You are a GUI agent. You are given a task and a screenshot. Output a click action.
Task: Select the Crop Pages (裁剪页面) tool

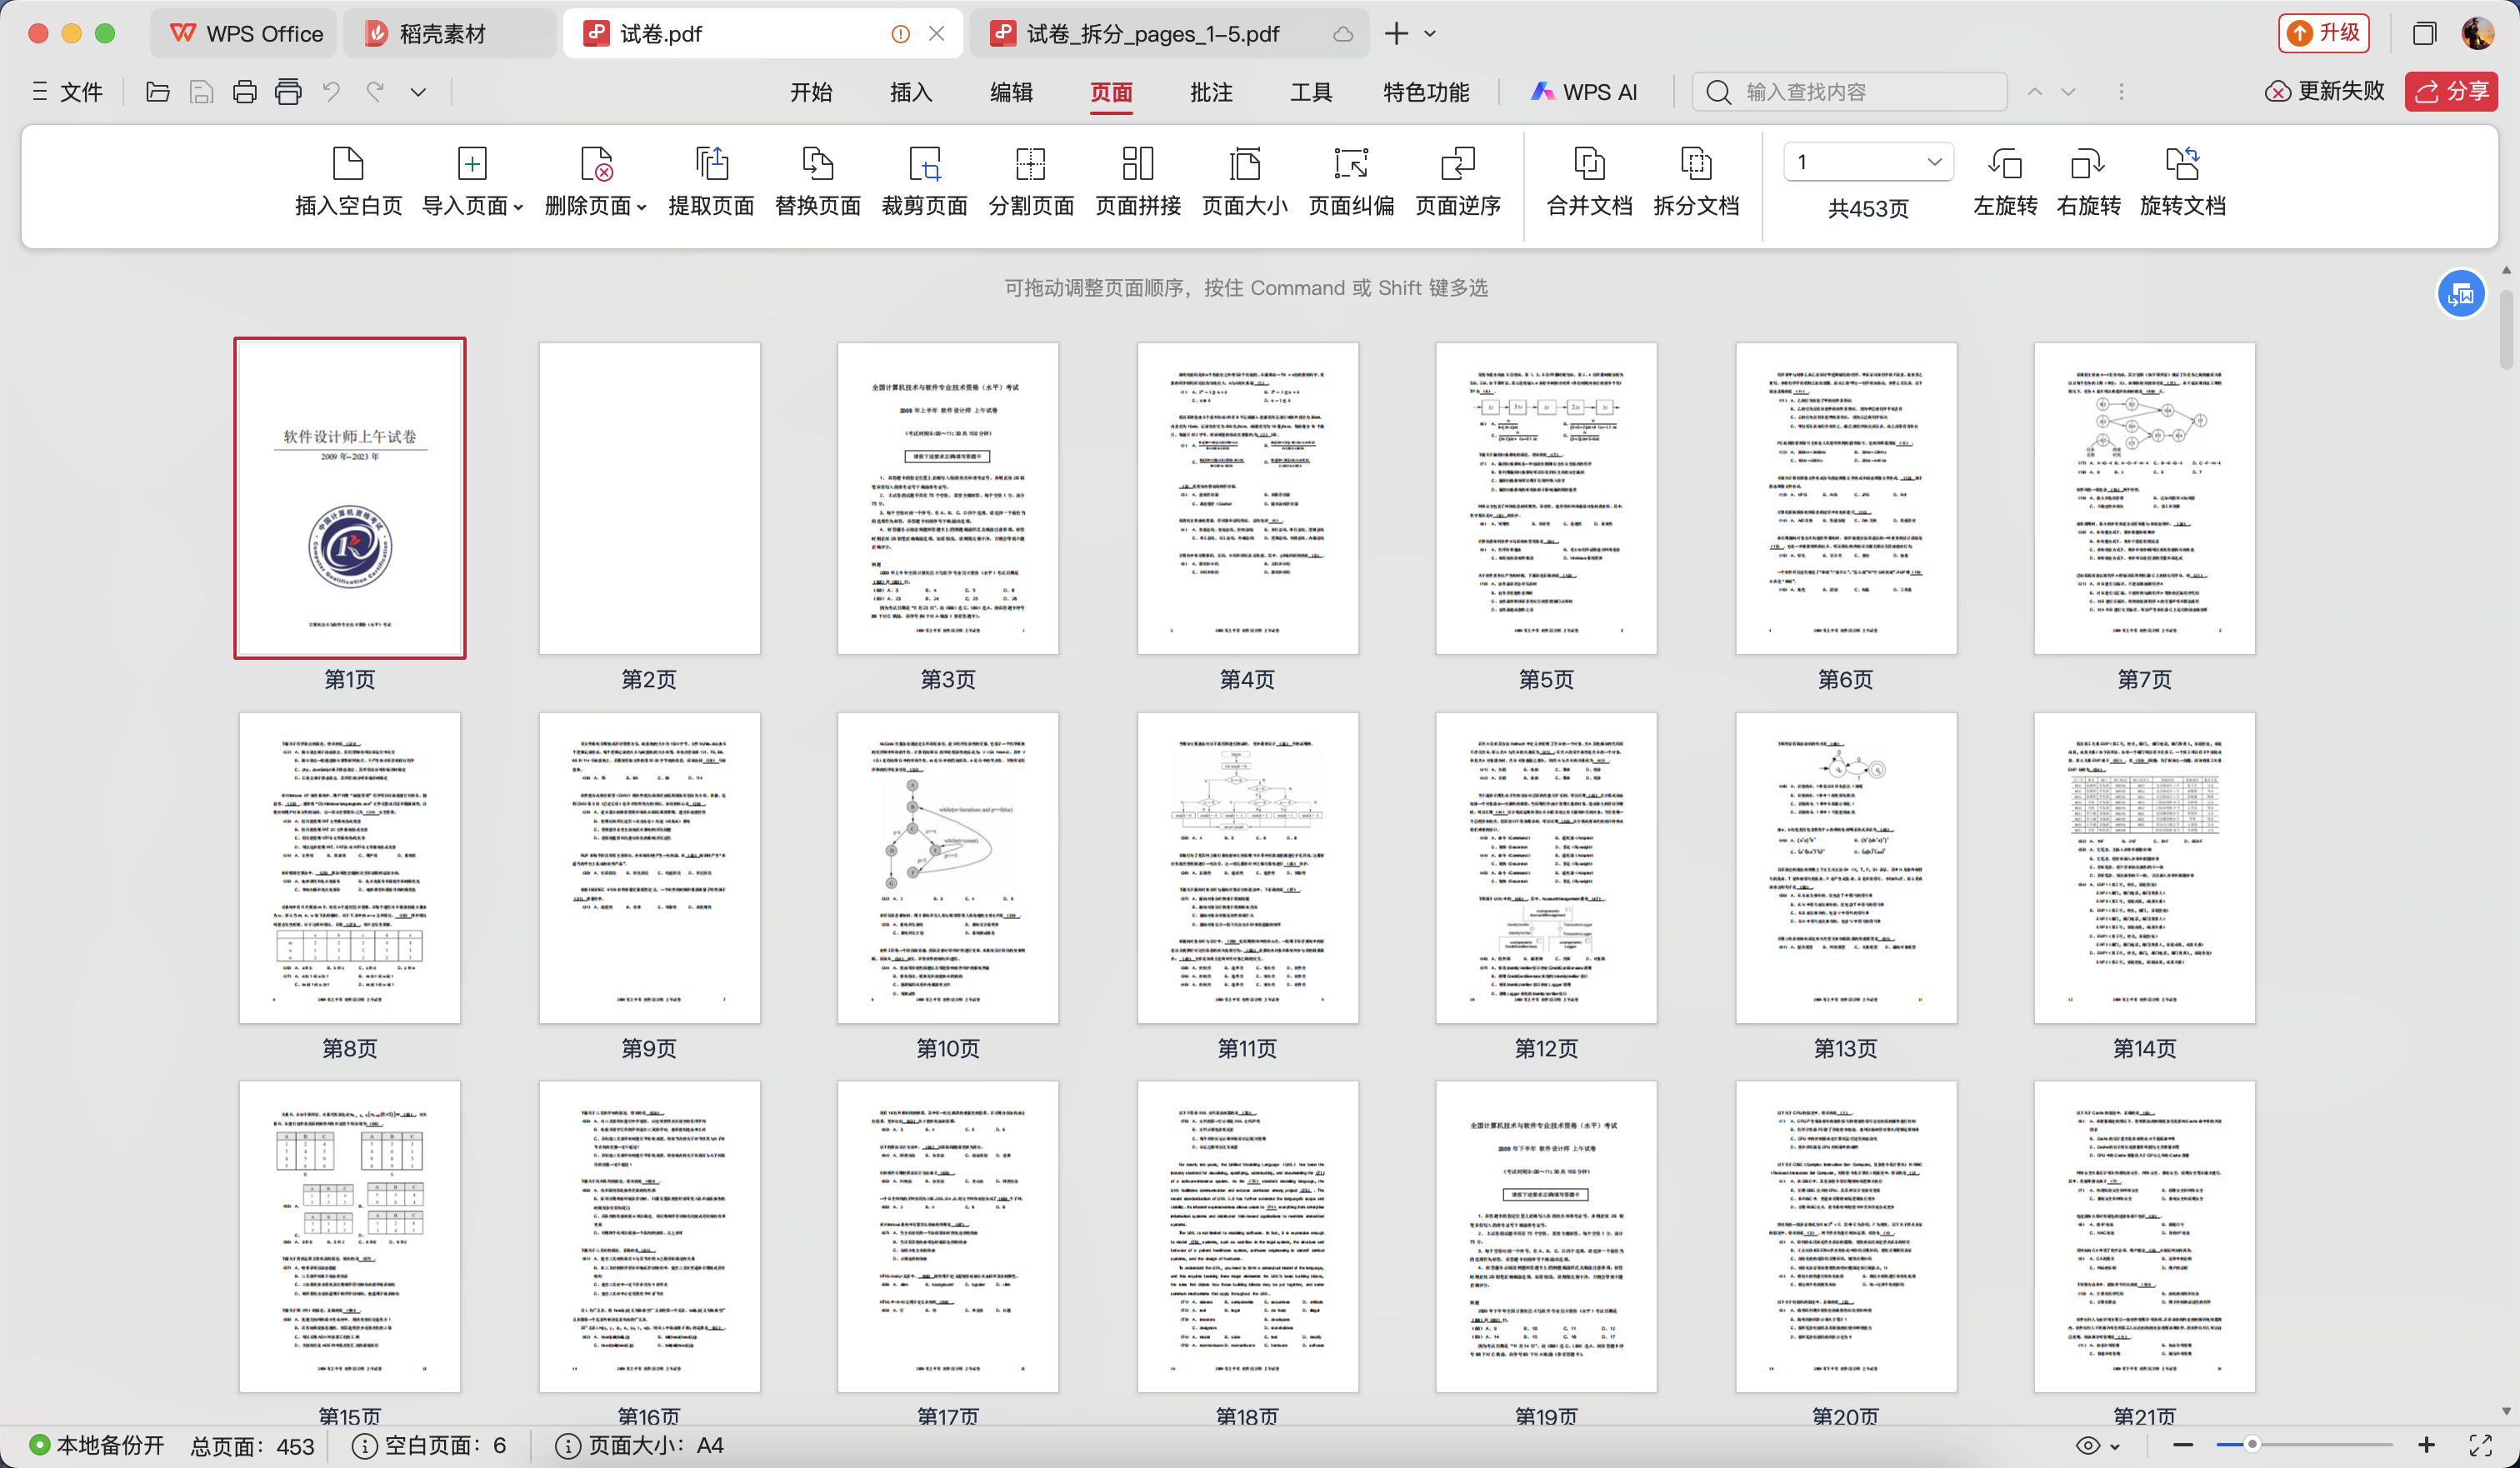[x=924, y=164]
